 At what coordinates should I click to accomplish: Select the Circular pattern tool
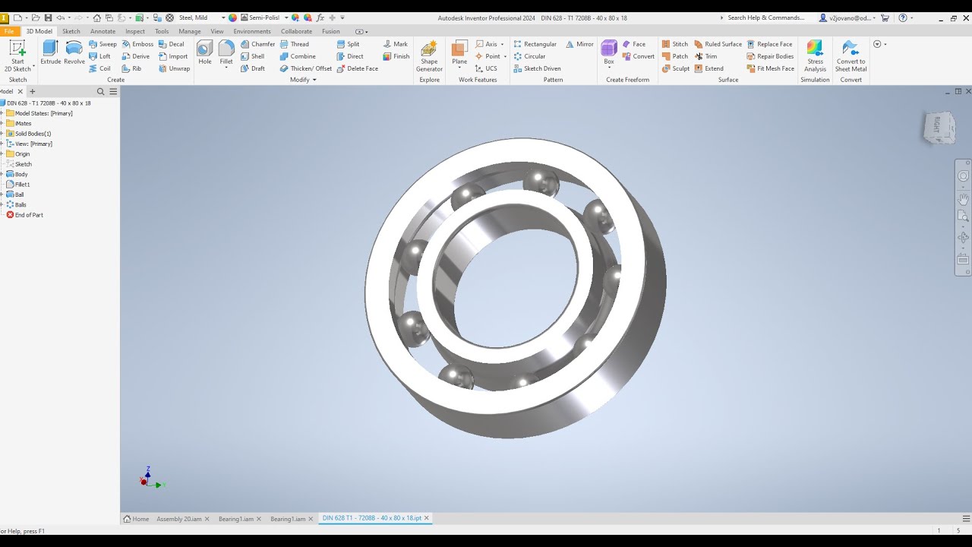click(x=529, y=56)
